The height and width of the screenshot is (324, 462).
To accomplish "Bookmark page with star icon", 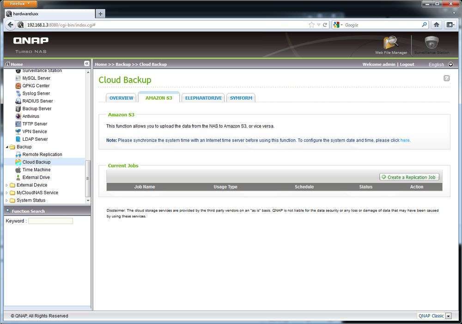I will 311,25.
